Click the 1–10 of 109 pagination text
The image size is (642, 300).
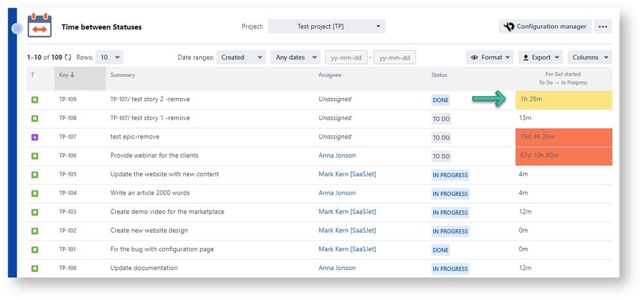pos(44,58)
